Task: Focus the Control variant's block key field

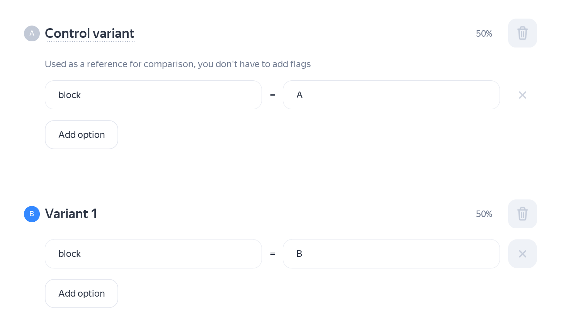Action: click(x=153, y=95)
